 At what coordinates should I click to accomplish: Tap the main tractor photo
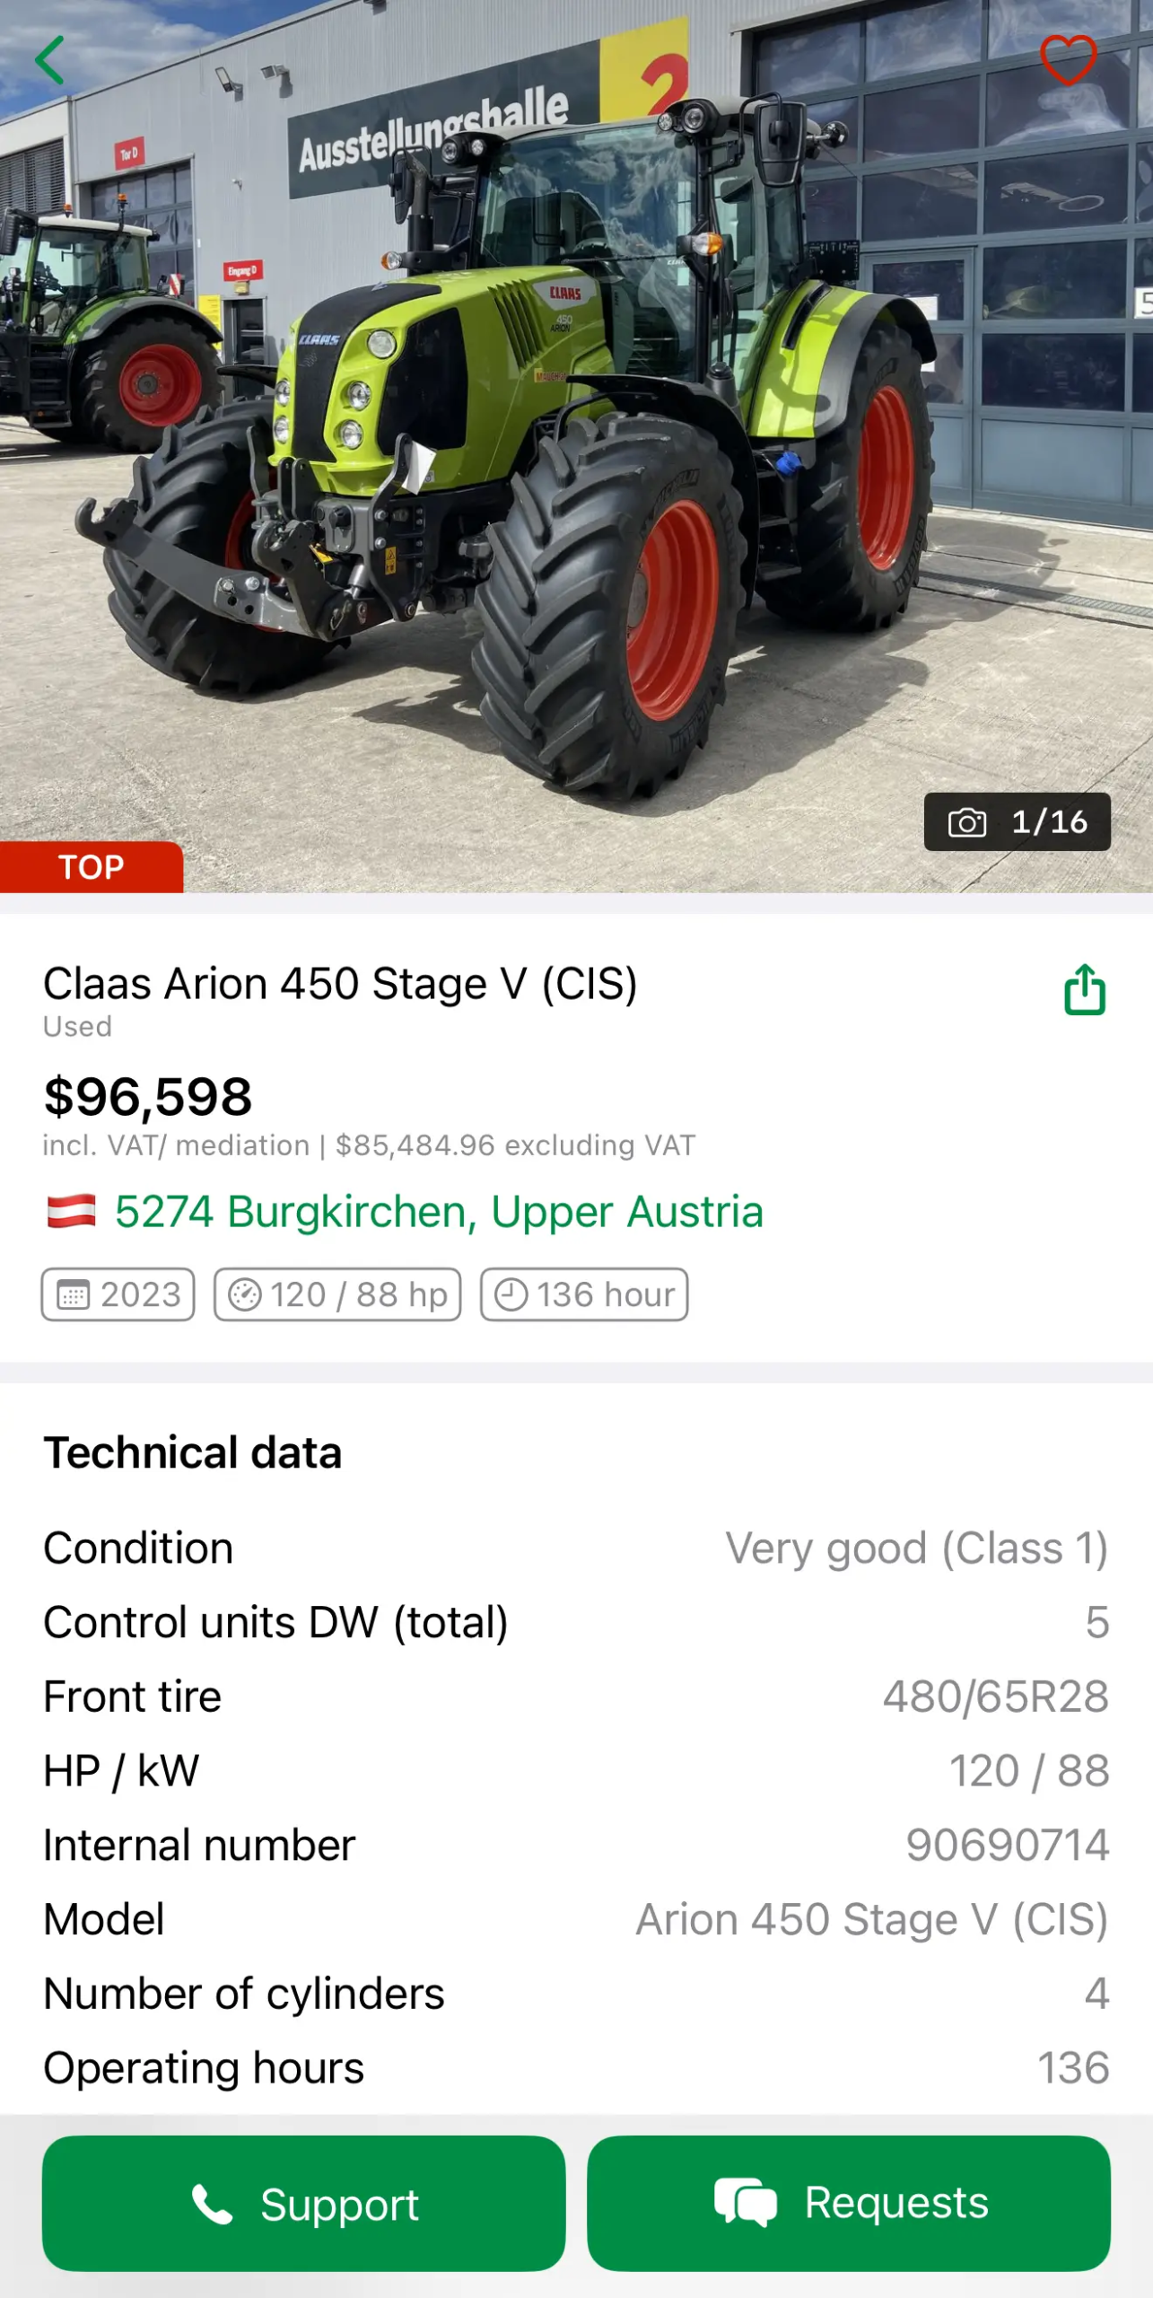click(574, 449)
